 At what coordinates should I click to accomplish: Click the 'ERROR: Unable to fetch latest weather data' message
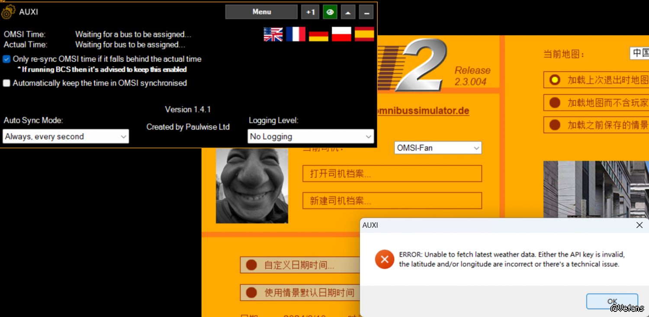point(512,259)
